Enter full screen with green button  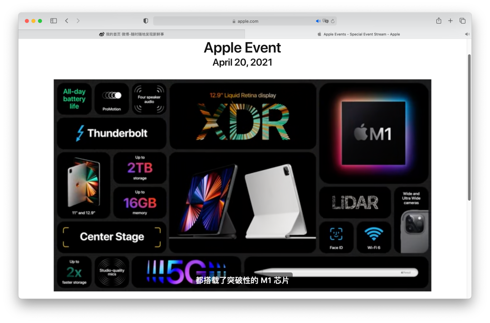point(40,21)
